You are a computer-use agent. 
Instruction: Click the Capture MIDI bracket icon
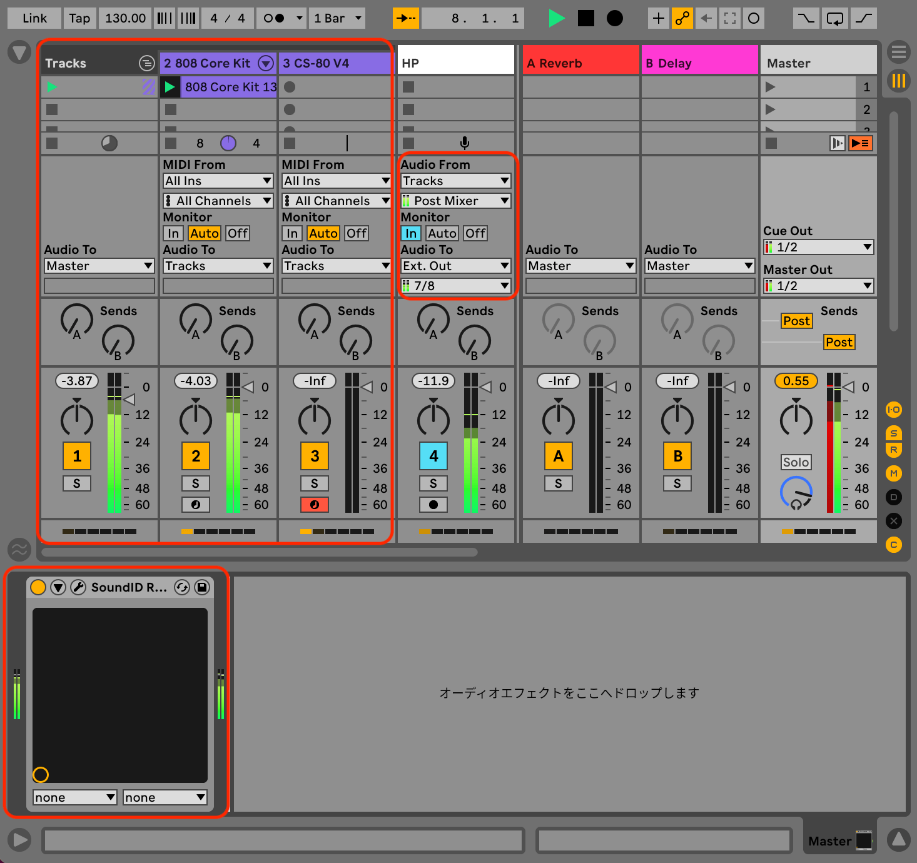(729, 18)
